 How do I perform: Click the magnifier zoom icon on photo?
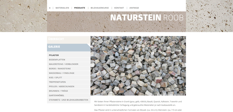pos(184,38)
